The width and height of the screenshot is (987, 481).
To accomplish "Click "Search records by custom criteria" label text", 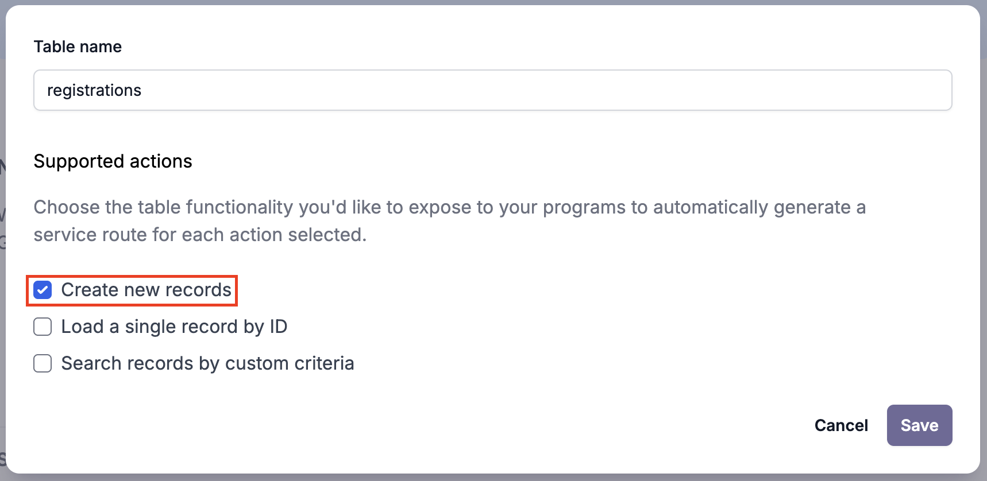I will point(207,363).
